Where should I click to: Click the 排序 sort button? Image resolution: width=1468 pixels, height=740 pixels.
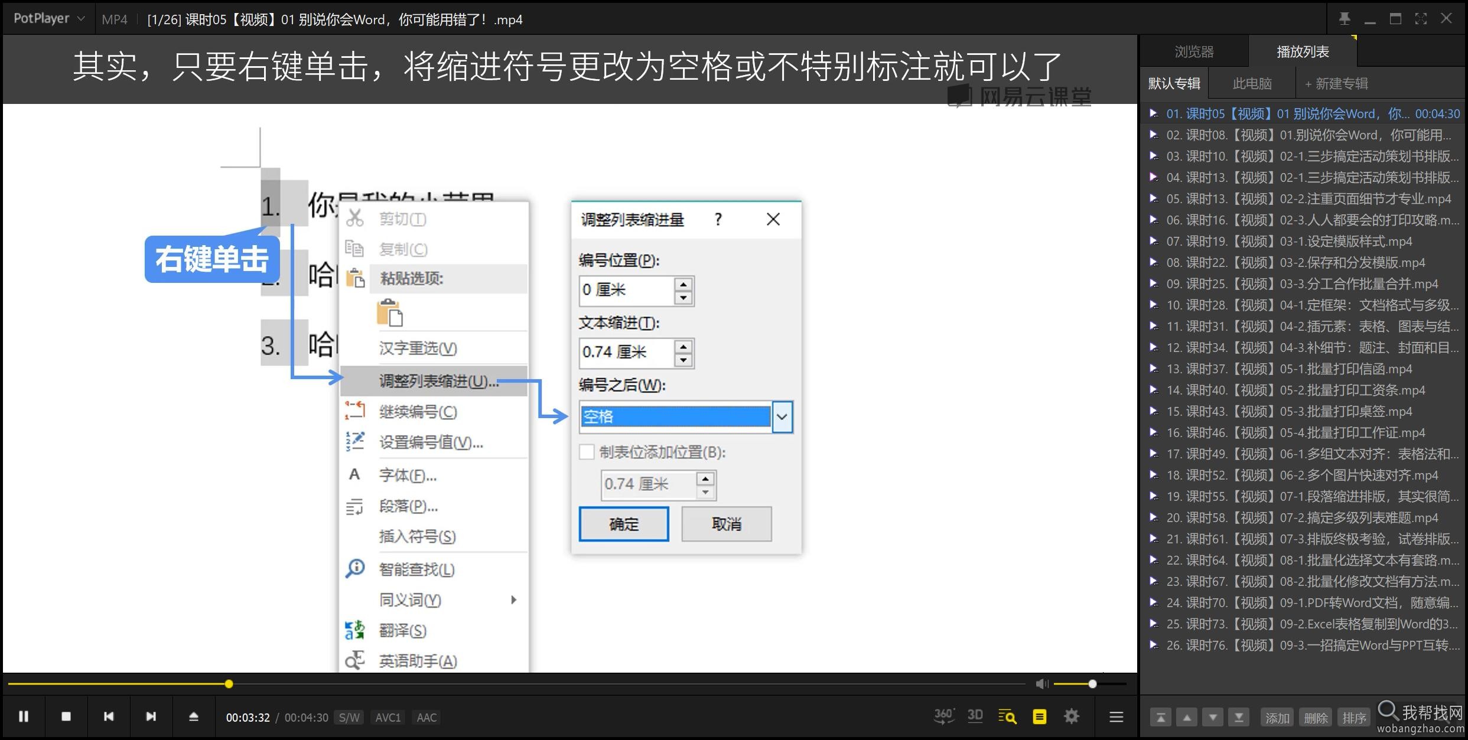point(1354,718)
